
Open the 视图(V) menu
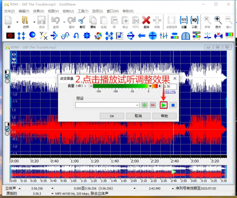[x=53, y=11]
